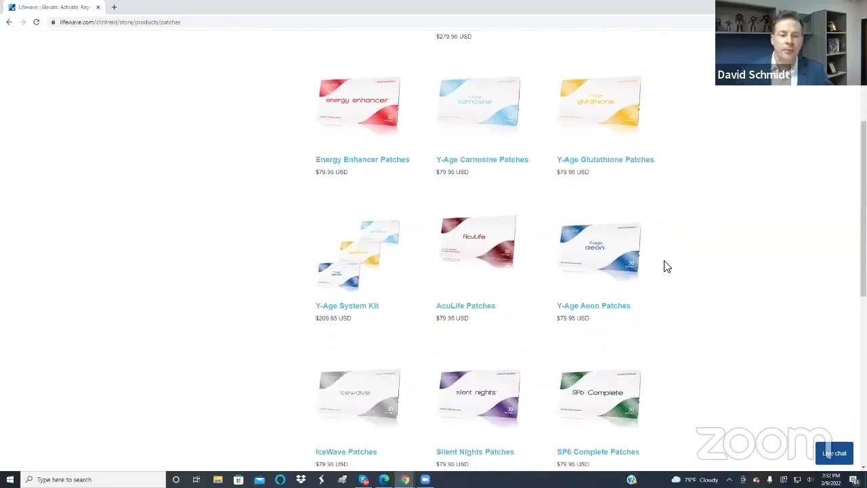The width and height of the screenshot is (867, 488).
Task: Open a new browser tab with plus
Action: tap(114, 7)
